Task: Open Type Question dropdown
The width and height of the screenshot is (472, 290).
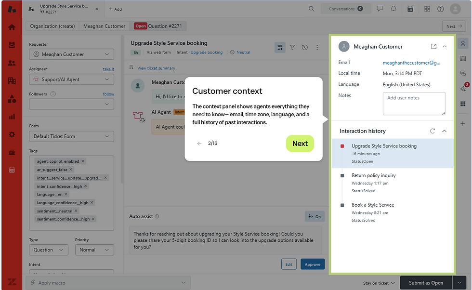Action: tap(49, 250)
